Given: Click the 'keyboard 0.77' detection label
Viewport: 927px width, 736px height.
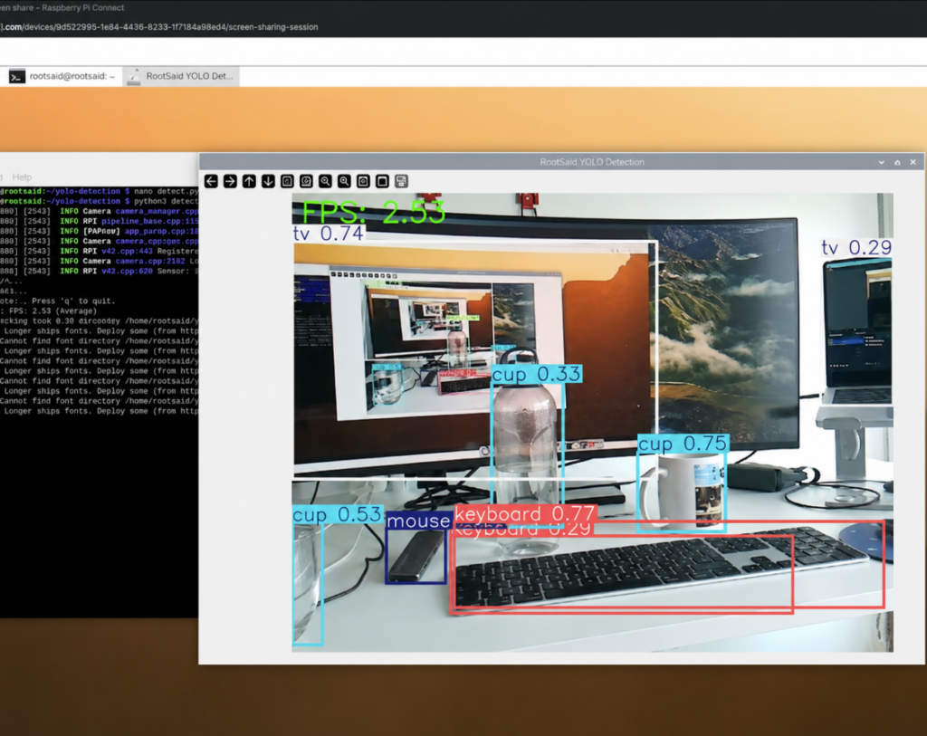Looking at the screenshot, I should (525, 513).
